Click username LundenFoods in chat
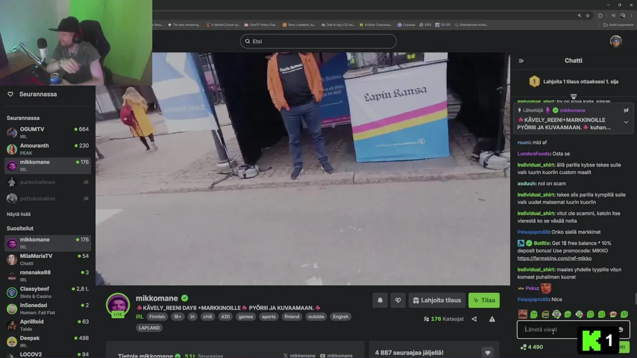The width and height of the screenshot is (637, 358). 533,154
